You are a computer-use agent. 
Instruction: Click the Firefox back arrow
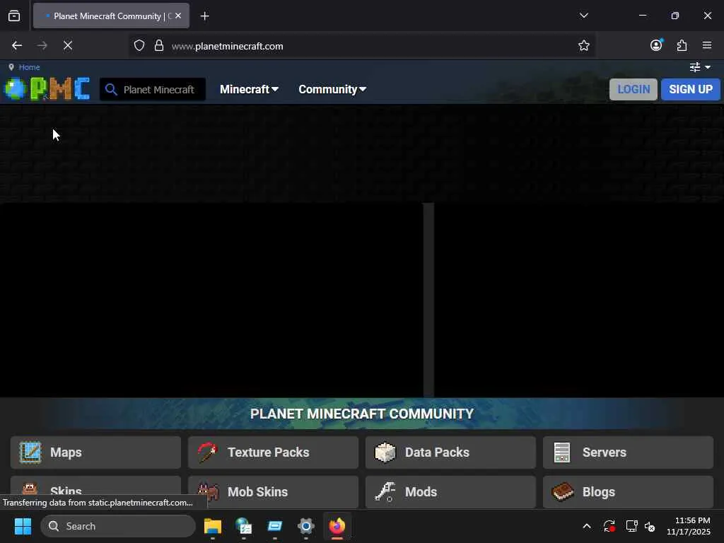coord(17,45)
